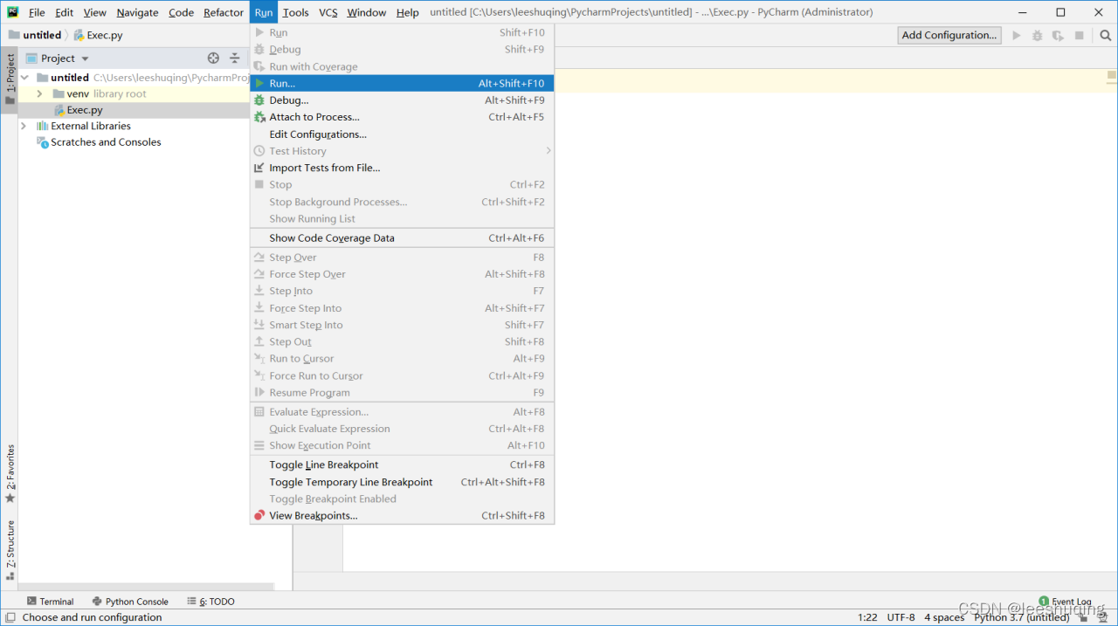Click the Attach to Process icon
The width and height of the screenshot is (1118, 626).
(x=259, y=117)
